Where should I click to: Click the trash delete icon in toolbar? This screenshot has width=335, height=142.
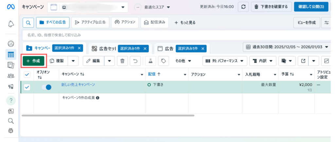tap(122, 61)
